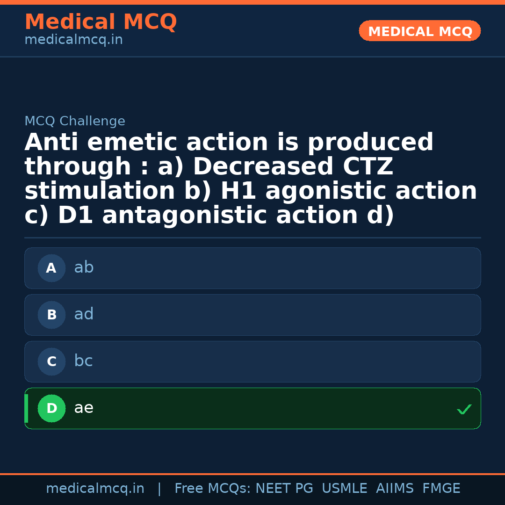Screen dimensions: 505x505
Task: Visit medicalmcq.in link under the header title
Action: coord(73,40)
